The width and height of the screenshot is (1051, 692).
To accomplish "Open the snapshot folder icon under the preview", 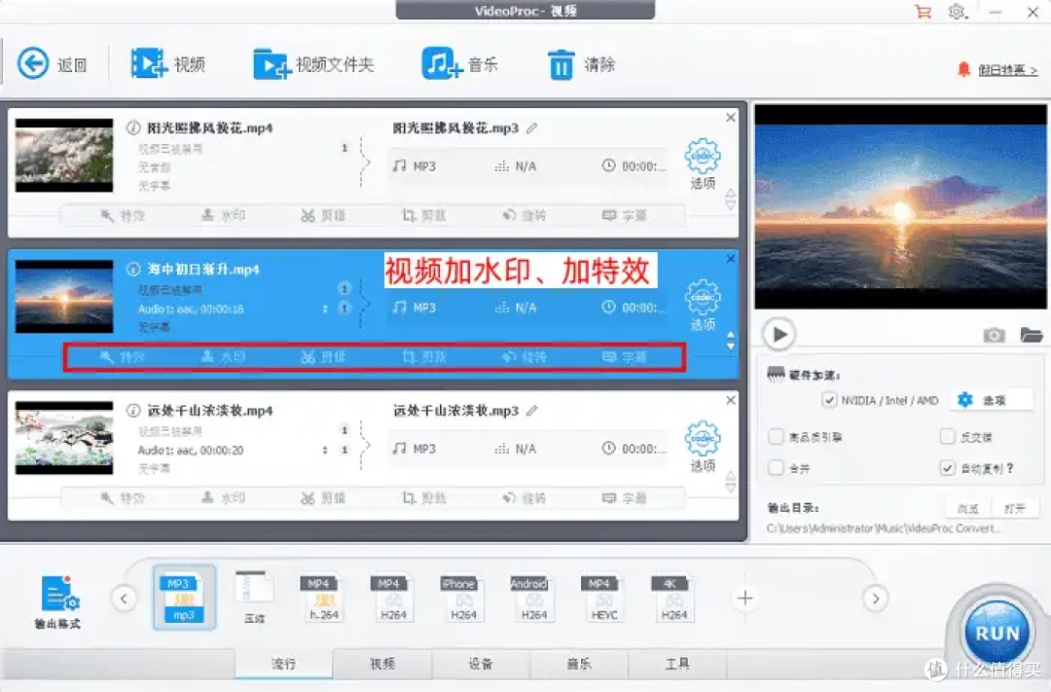I will (x=1032, y=334).
